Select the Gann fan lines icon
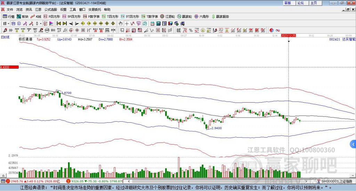The image size is (356, 191). 128,30
